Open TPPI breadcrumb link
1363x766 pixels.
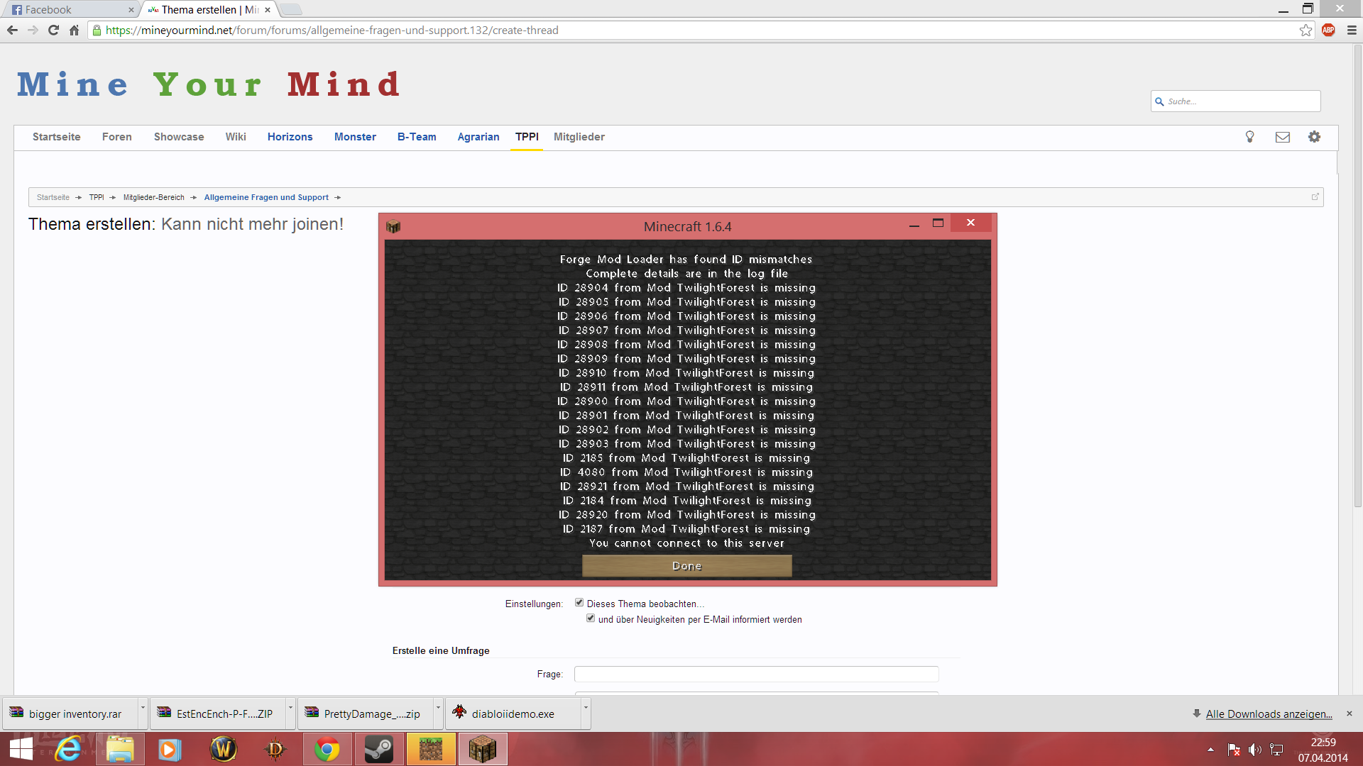coord(97,197)
